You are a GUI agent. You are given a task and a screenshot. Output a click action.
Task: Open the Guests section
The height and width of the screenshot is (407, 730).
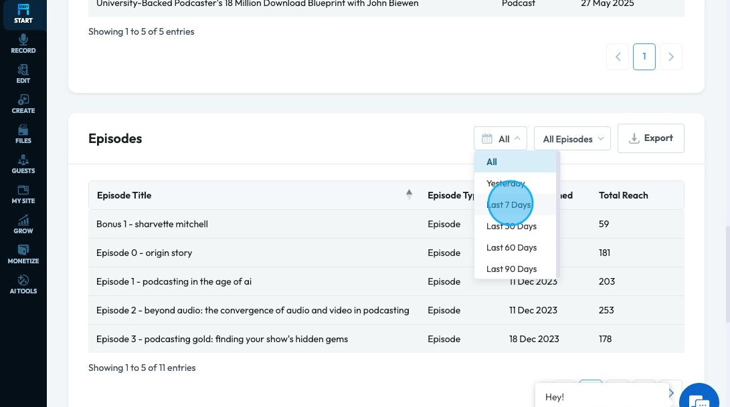23,164
